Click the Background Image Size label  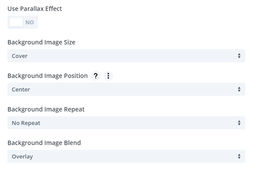41,42
